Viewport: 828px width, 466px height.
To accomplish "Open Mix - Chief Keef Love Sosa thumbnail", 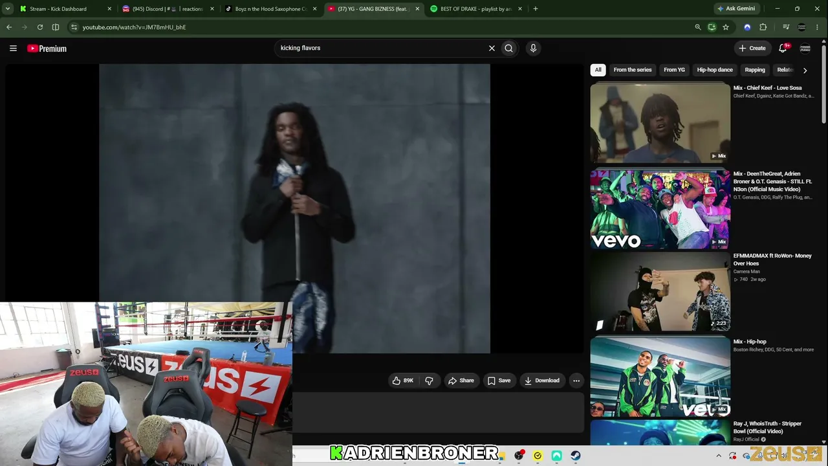I will pyautogui.click(x=660, y=123).
